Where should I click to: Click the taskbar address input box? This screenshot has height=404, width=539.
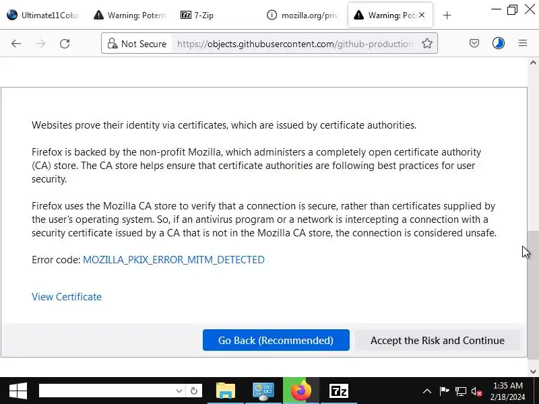pyautogui.click(x=106, y=391)
